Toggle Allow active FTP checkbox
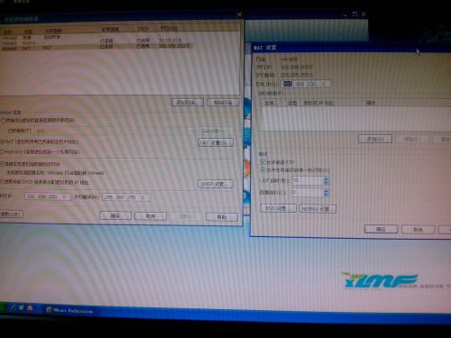This screenshot has width=451, height=338. (x=262, y=162)
